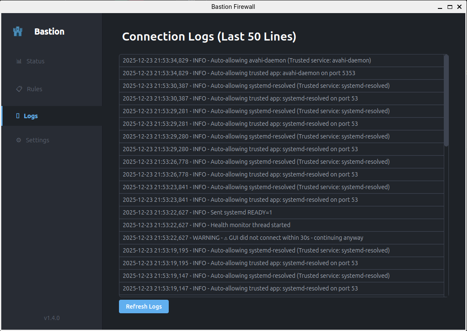Screen dimensions: 467x331
Task: Select the 'Health monitor thread started' entry
Action: [281, 225]
